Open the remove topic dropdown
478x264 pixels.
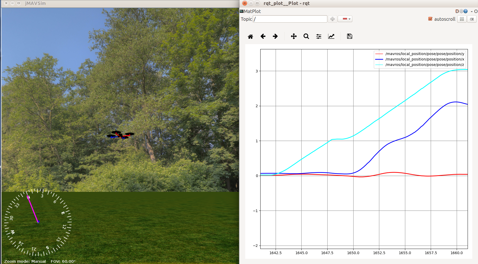click(345, 19)
